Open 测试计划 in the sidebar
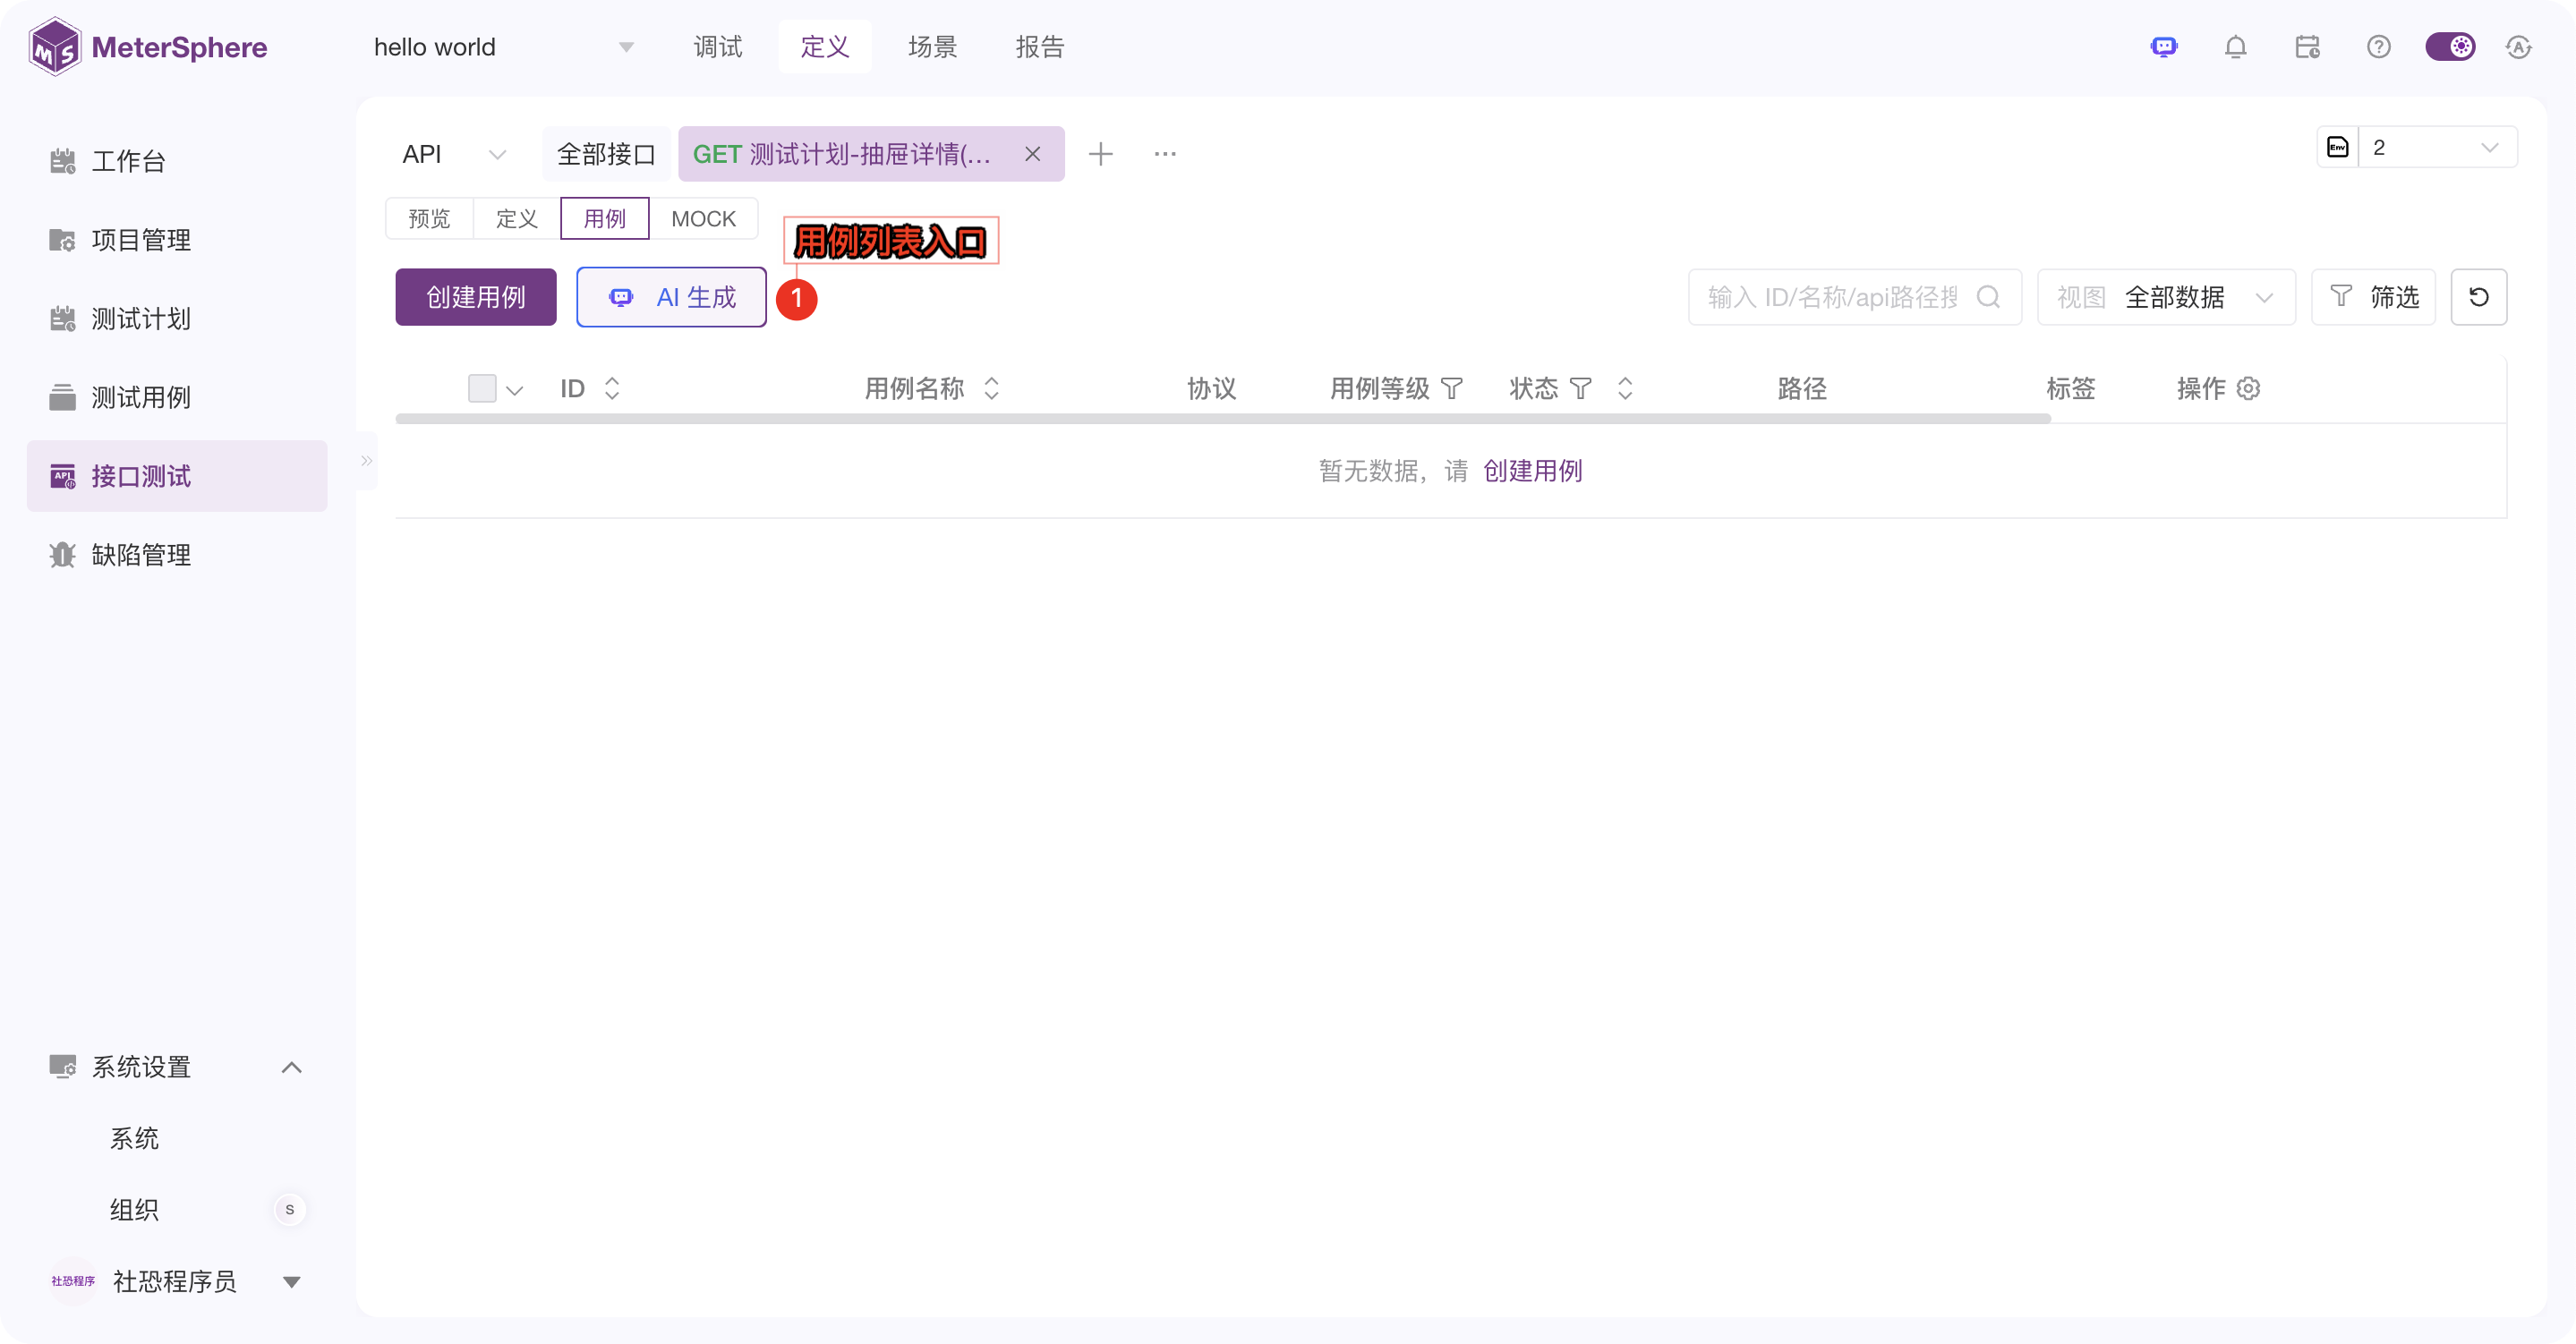 click(x=177, y=319)
